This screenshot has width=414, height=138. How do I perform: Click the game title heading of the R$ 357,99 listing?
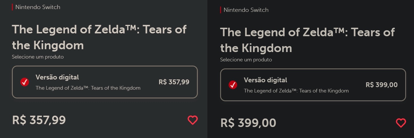coord(99,37)
